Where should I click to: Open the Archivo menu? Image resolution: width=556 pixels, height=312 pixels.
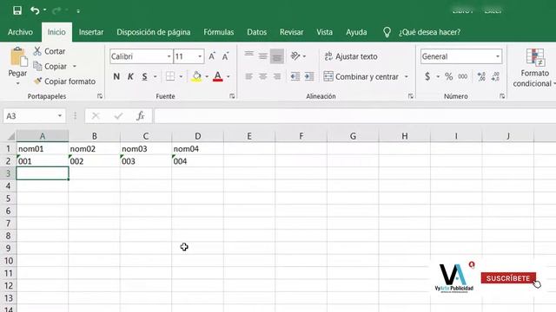pos(20,32)
